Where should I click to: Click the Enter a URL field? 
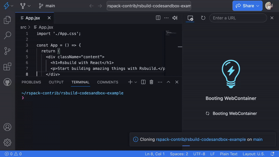pyautogui.click(x=238, y=18)
